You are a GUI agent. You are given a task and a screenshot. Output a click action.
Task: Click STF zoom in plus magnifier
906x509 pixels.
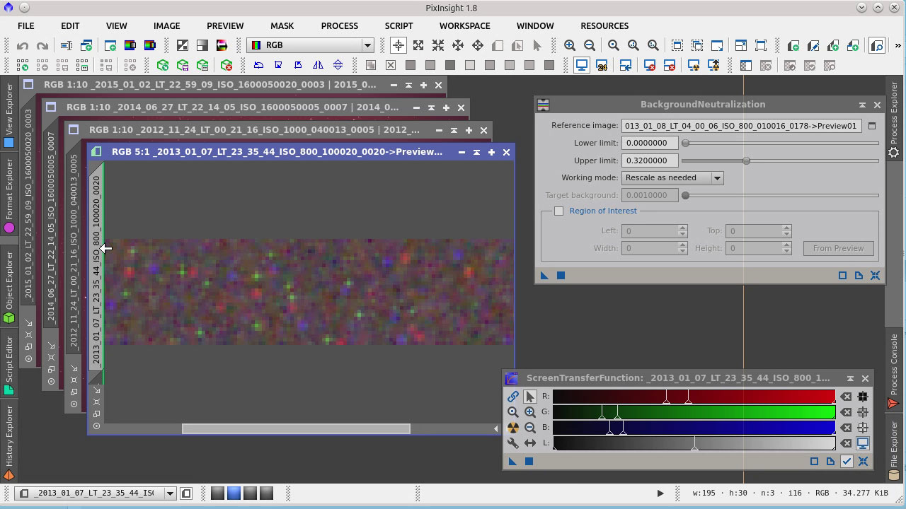tap(530, 412)
